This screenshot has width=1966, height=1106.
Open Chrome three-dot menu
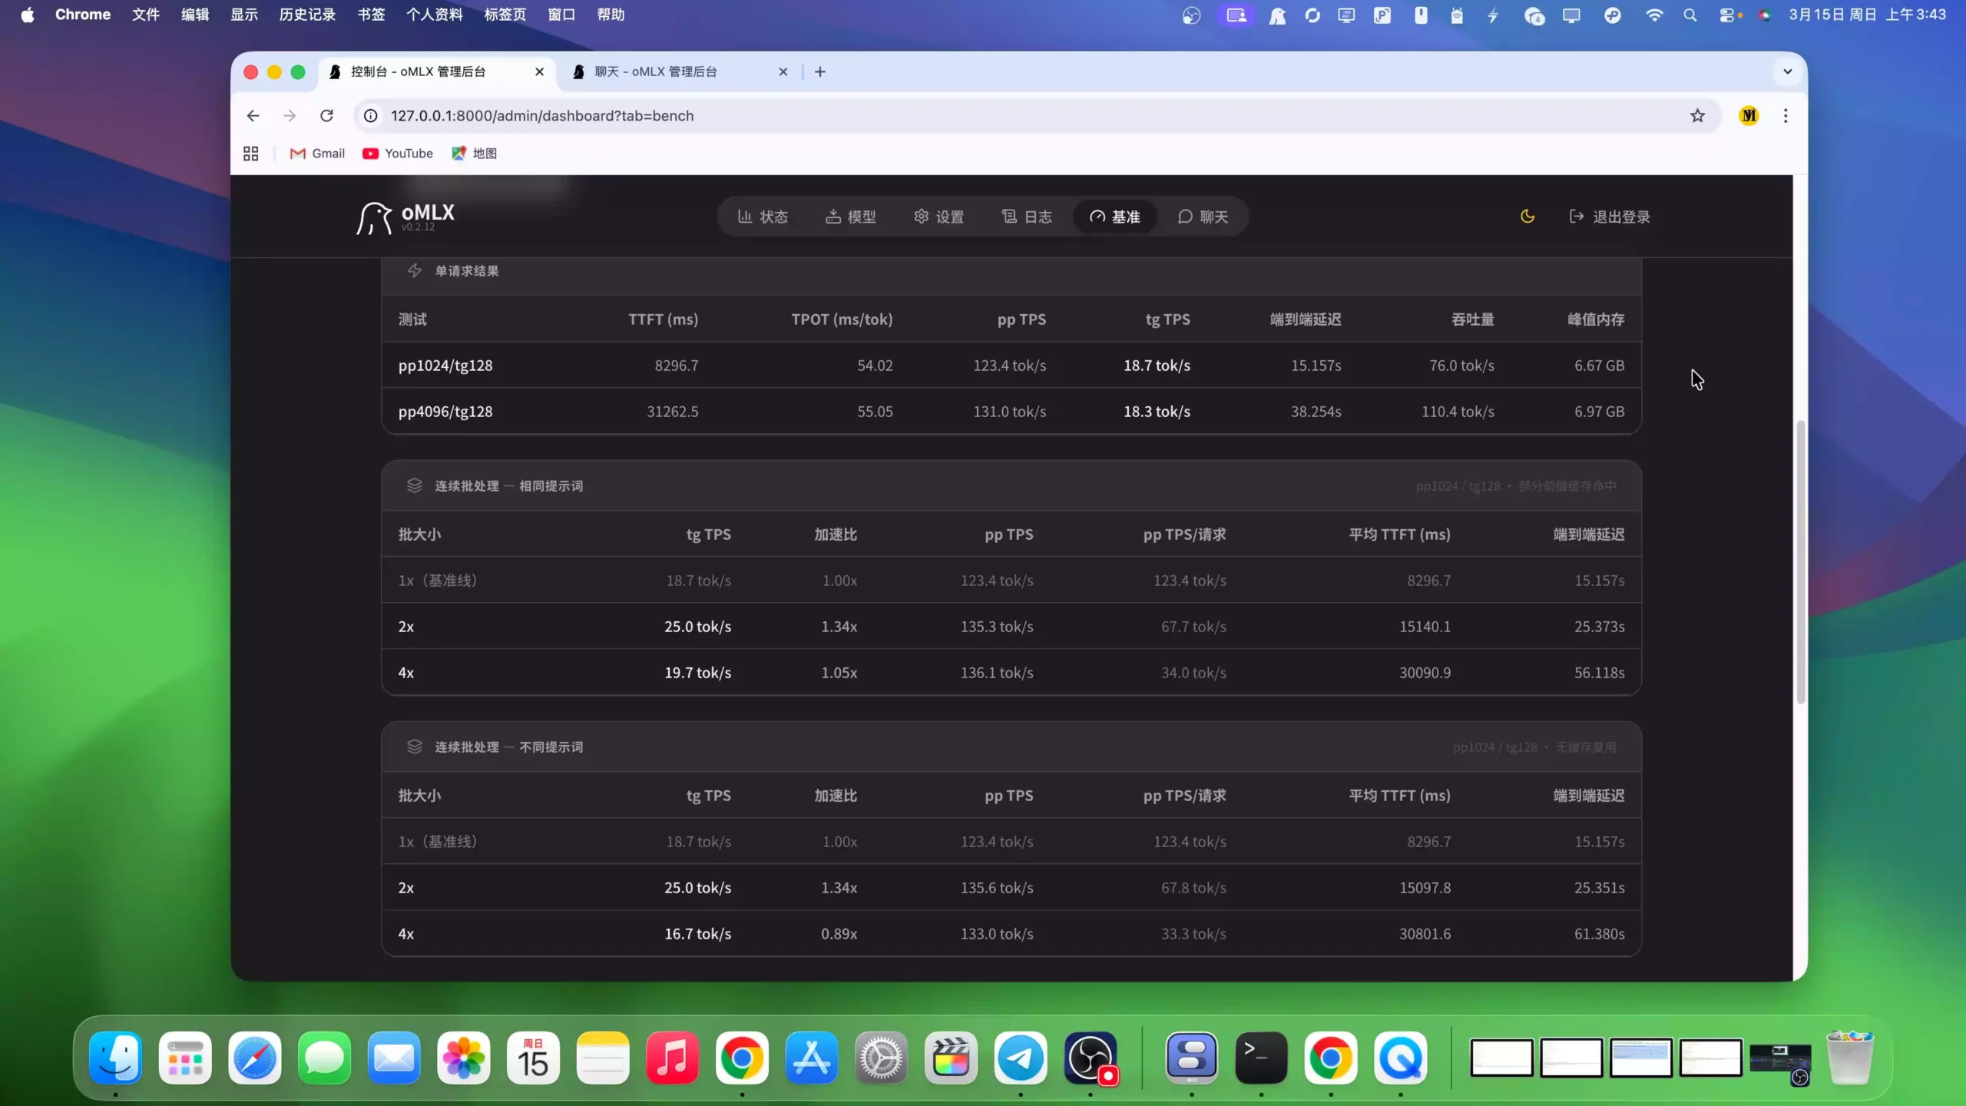pyautogui.click(x=1786, y=116)
